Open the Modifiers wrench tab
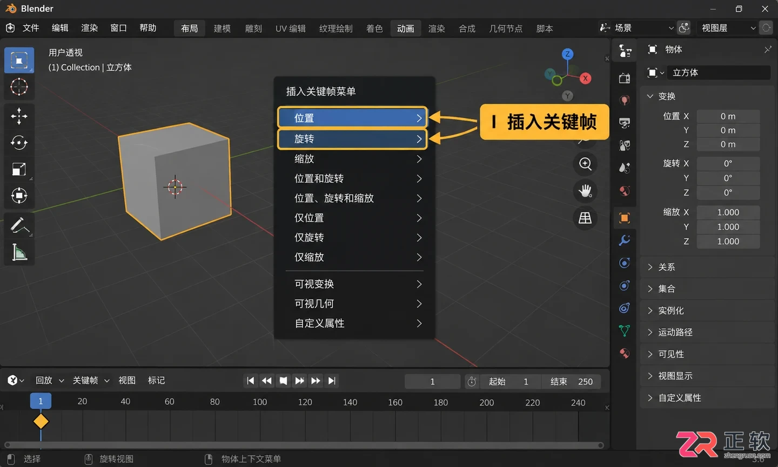The width and height of the screenshot is (778, 467). point(625,240)
